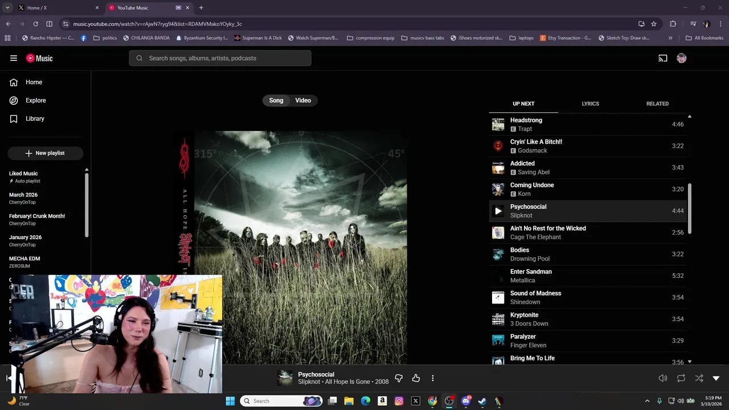The width and height of the screenshot is (729, 410).
Task: Open Steam from taskbar
Action: click(x=482, y=401)
